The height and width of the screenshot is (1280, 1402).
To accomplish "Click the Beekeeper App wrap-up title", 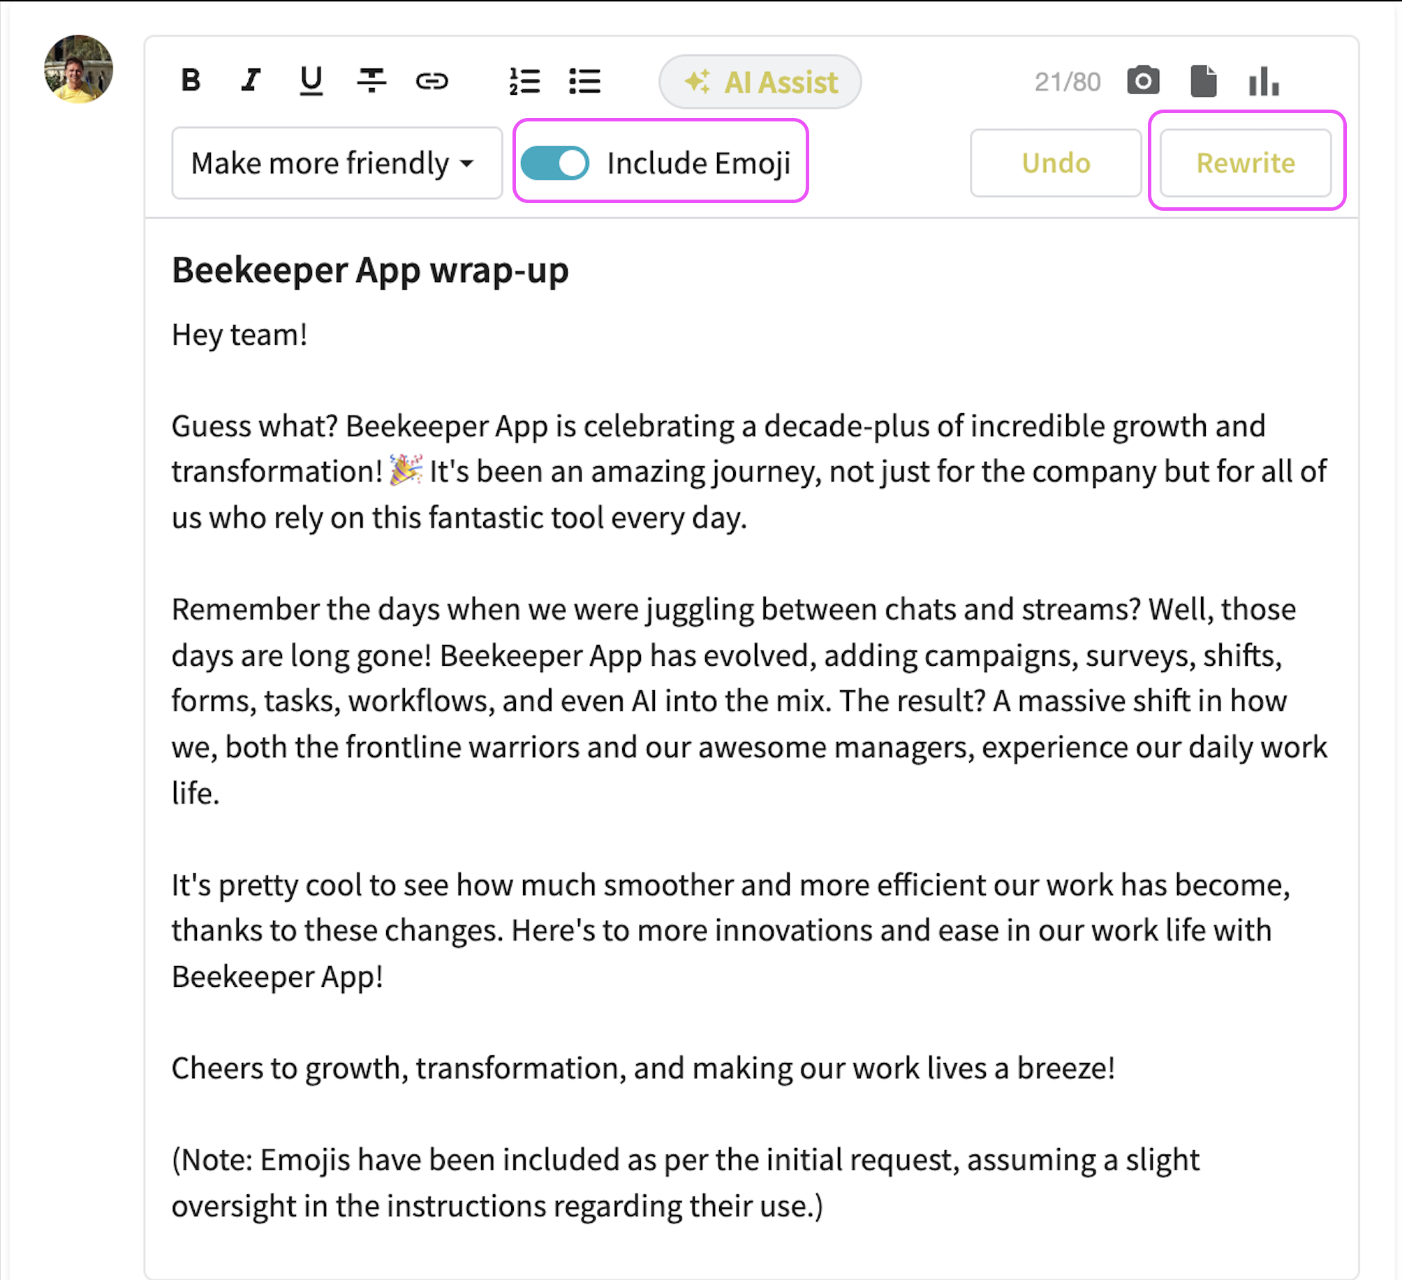I will click(370, 270).
